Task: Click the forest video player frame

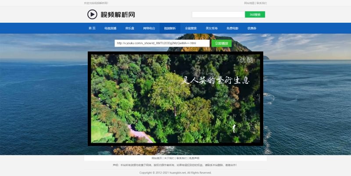Action: pyautogui.click(x=175, y=99)
